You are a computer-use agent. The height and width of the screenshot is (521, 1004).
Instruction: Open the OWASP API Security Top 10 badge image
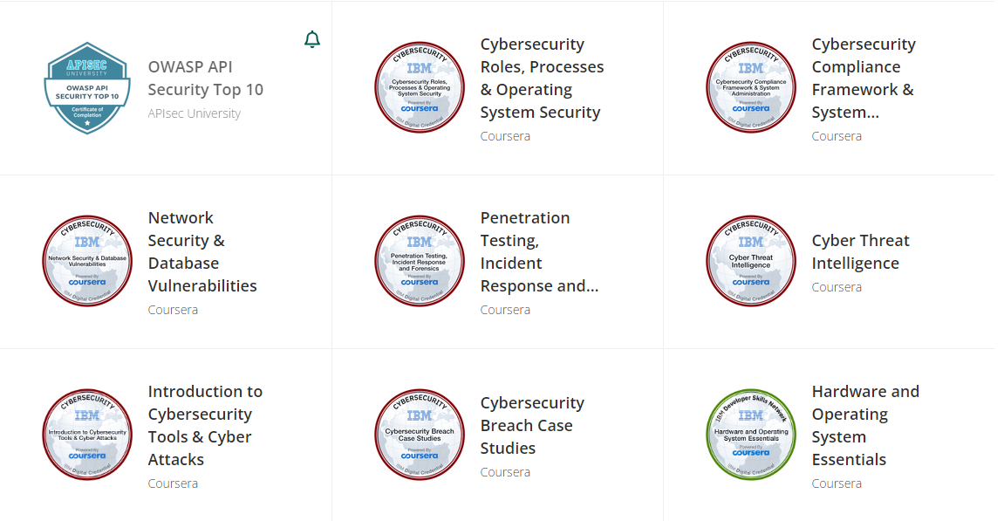[87, 90]
